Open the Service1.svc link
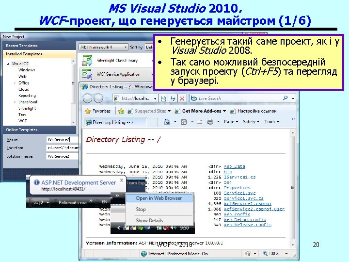 pyautogui.click(x=240, y=193)
